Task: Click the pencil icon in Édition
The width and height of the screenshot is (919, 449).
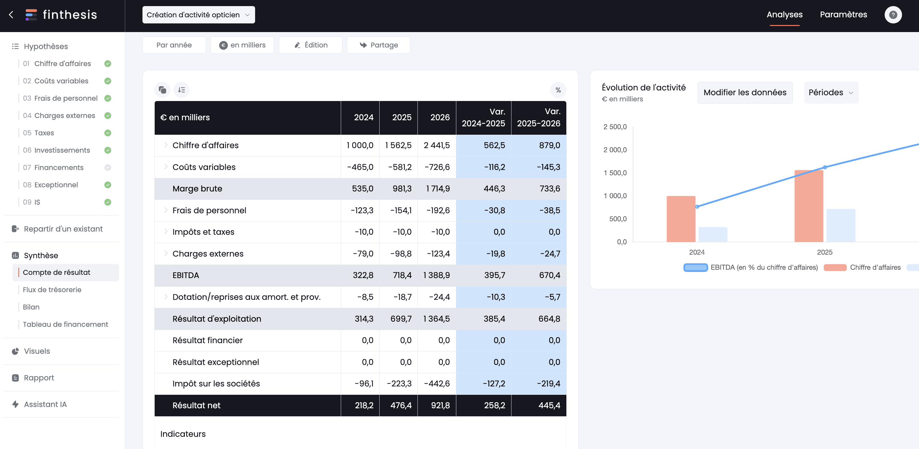Action: click(297, 45)
